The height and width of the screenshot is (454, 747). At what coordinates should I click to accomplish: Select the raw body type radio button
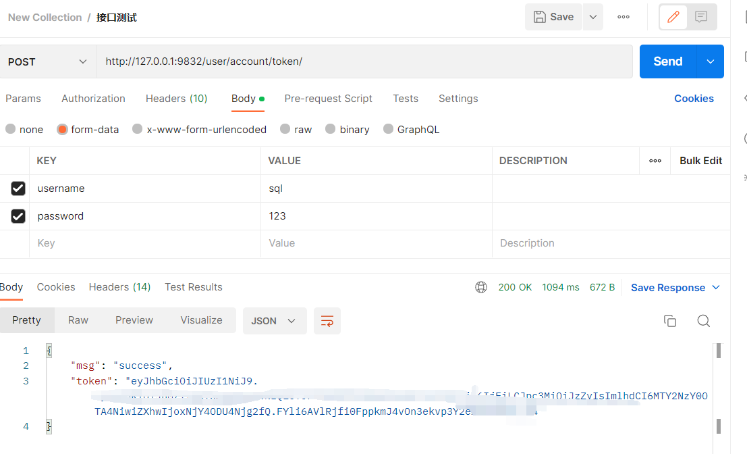tap(285, 129)
